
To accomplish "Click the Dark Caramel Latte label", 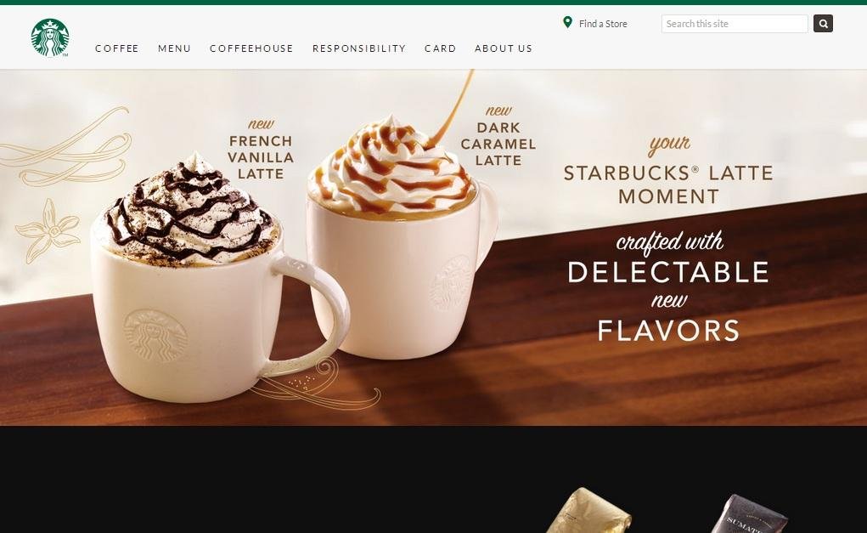I will click(x=498, y=136).
